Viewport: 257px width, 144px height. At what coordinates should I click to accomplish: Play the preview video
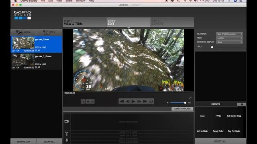point(133,101)
